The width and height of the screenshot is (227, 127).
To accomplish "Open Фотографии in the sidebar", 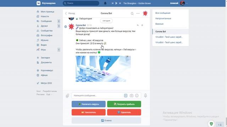I will pos(46,35).
